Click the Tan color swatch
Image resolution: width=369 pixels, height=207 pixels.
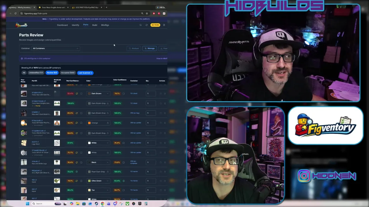89,190
